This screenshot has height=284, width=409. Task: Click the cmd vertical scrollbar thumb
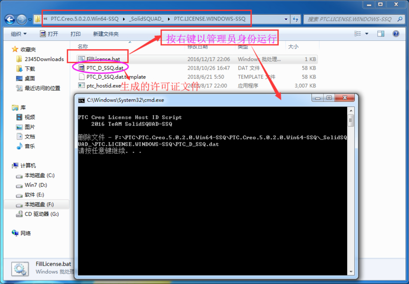(351, 121)
